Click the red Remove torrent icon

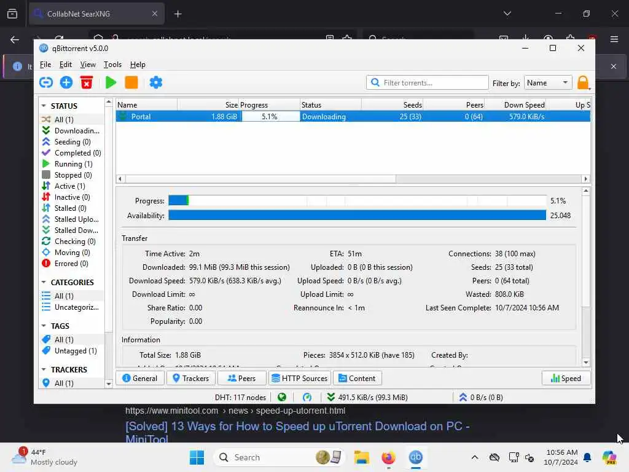(87, 83)
